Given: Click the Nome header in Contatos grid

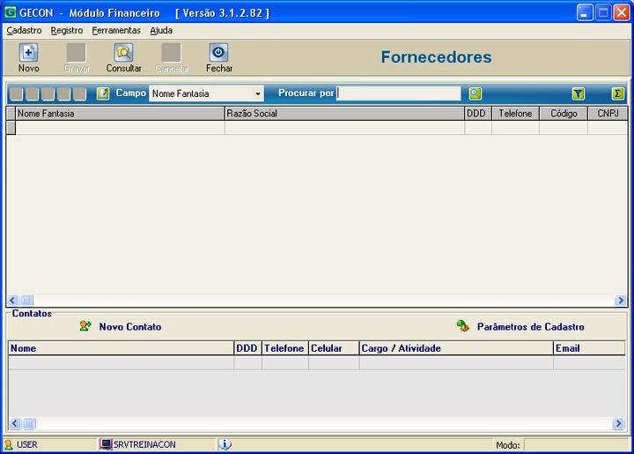Looking at the screenshot, I should pos(121,348).
